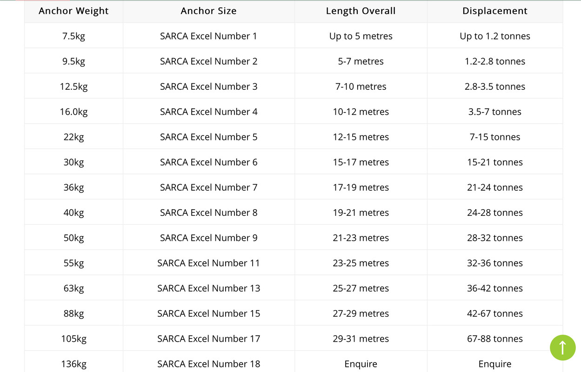The width and height of the screenshot is (581, 372).
Task: Click the SARCA Excel Number 3 cell
Action: 209,86
